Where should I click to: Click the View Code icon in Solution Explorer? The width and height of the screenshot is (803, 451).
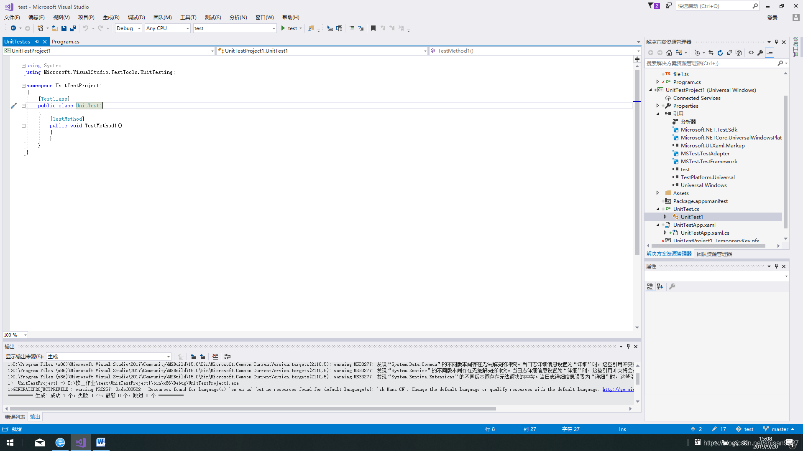[x=751, y=53]
